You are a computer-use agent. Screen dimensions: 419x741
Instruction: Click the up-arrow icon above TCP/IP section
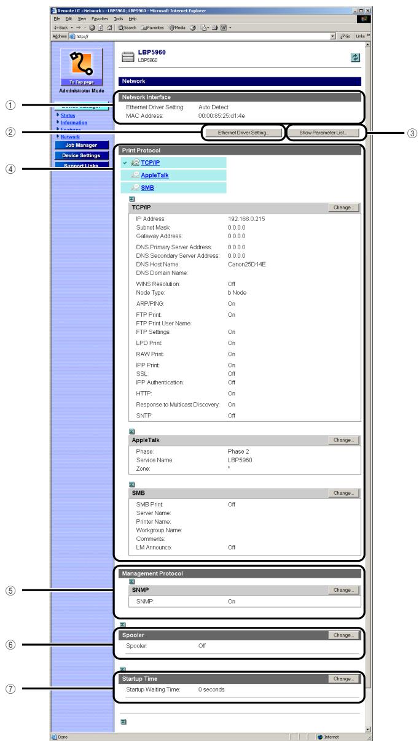point(132,200)
